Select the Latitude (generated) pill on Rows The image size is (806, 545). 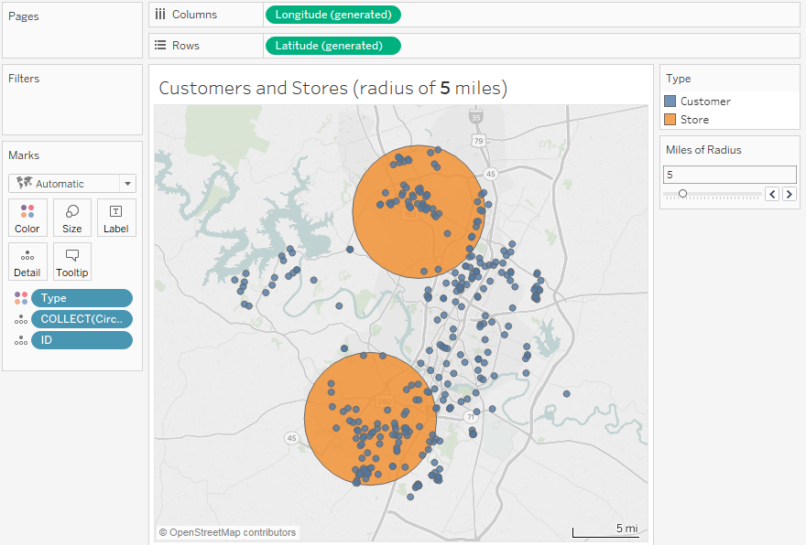tap(332, 46)
